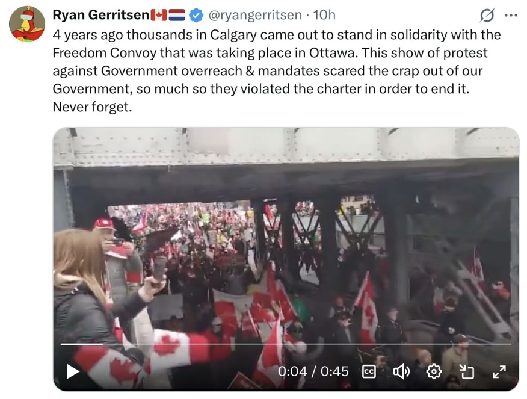
Task: Click the blue verified badge
Action: [x=196, y=15]
